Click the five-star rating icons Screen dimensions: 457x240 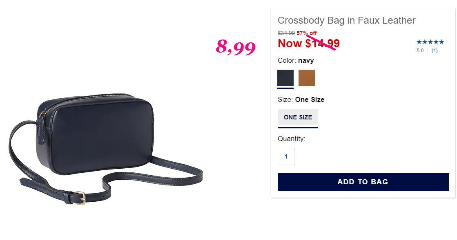(430, 42)
